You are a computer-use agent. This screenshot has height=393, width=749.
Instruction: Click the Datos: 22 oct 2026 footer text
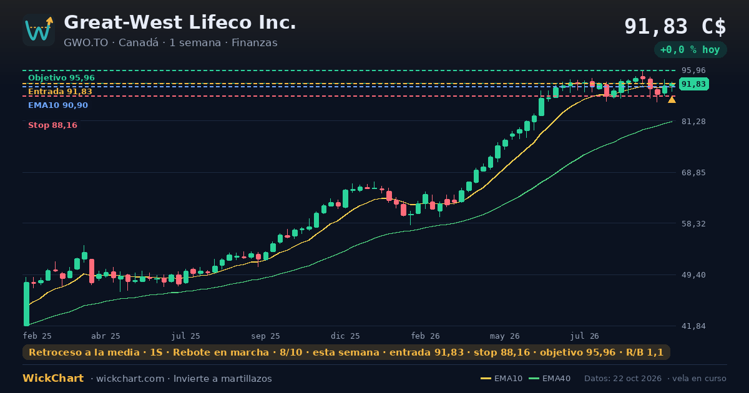point(623,379)
